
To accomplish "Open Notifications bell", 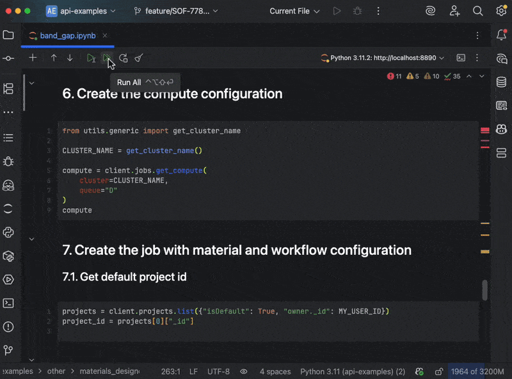I will point(502,35).
